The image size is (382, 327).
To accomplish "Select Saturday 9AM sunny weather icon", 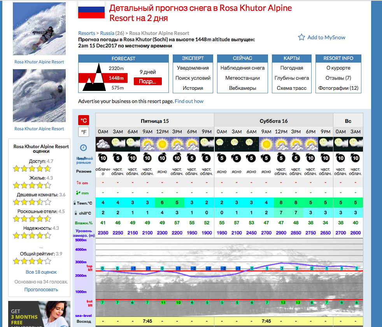I will point(266,144).
